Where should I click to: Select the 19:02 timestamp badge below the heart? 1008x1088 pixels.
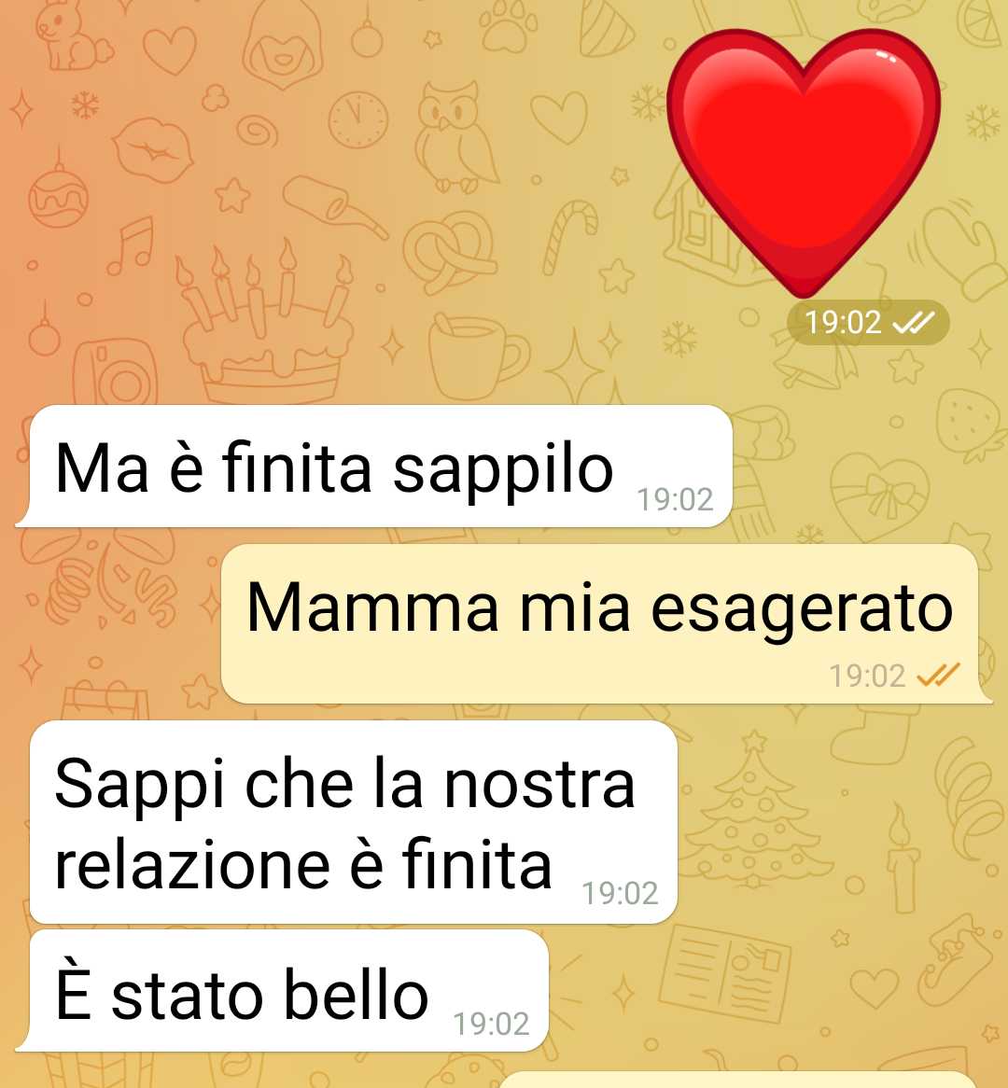point(868,323)
